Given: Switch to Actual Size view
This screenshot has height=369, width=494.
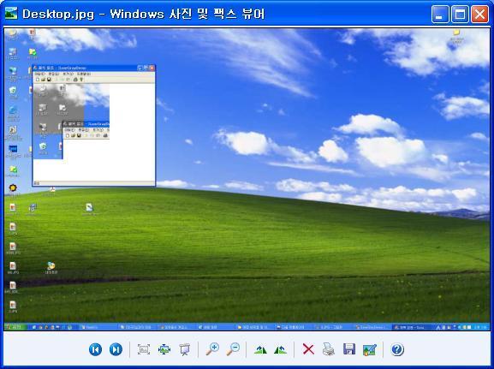Looking at the screenshot, I should [x=164, y=349].
